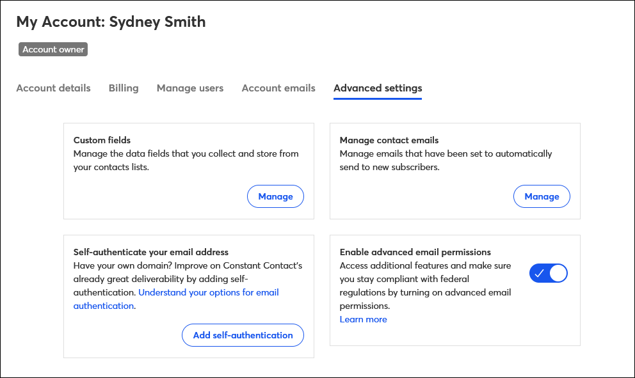
Task: Click the Manage contact emails title
Action: click(389, 140)
